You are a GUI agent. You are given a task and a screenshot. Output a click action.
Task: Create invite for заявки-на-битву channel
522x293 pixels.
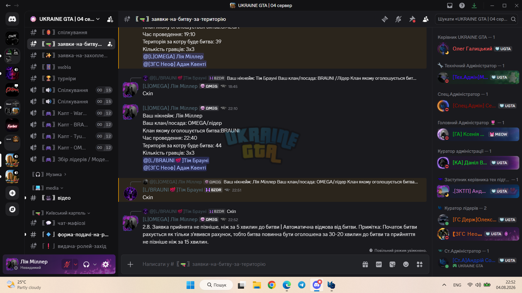[110, 44]
